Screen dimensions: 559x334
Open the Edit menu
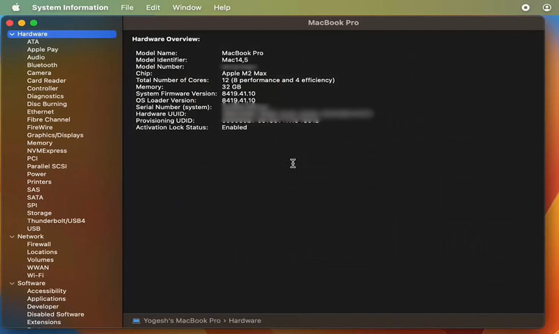(153, 8)
